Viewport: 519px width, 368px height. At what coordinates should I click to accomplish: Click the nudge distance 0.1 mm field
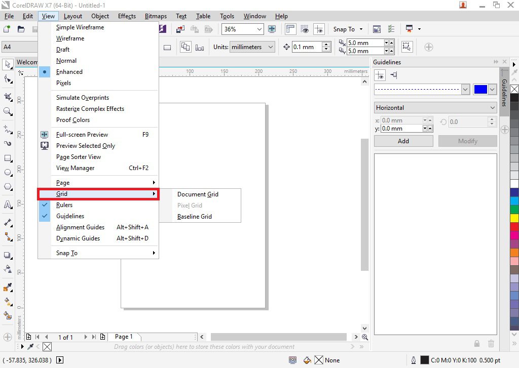(x=307, y=47)
